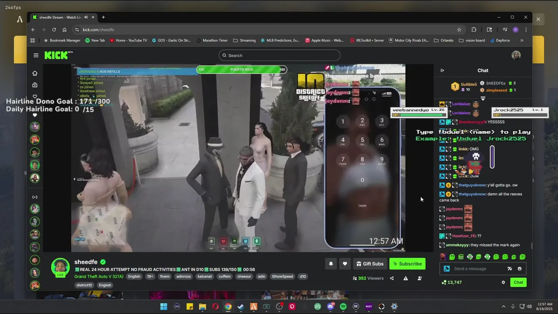Open Discord from the taskbar

click(330, 307)
